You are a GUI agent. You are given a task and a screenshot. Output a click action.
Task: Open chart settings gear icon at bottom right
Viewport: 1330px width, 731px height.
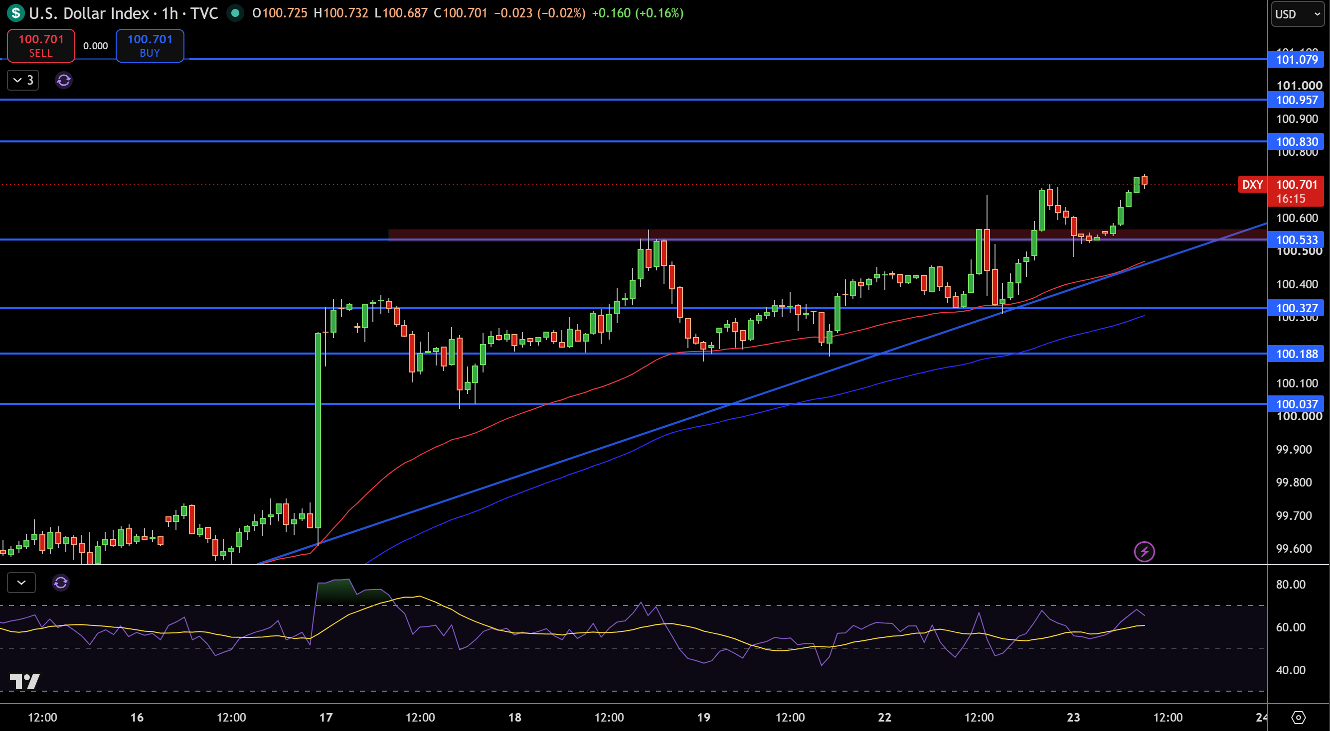1298,718
